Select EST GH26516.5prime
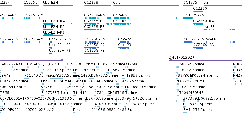242x114 pixels. pos(109,96)
